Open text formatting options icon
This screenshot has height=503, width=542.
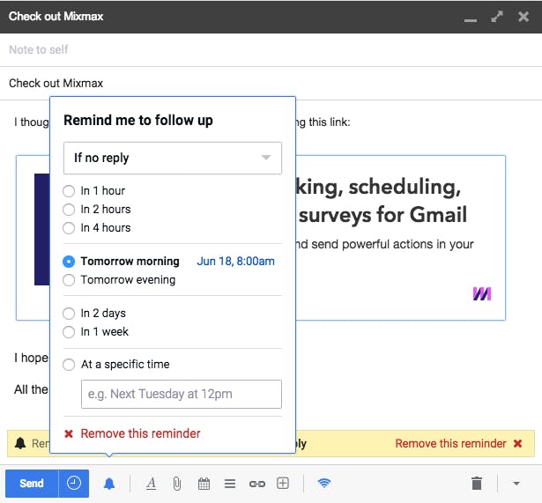(x=151, y=484)
